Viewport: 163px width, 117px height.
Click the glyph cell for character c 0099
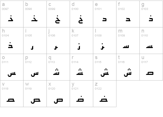(58, 14)
